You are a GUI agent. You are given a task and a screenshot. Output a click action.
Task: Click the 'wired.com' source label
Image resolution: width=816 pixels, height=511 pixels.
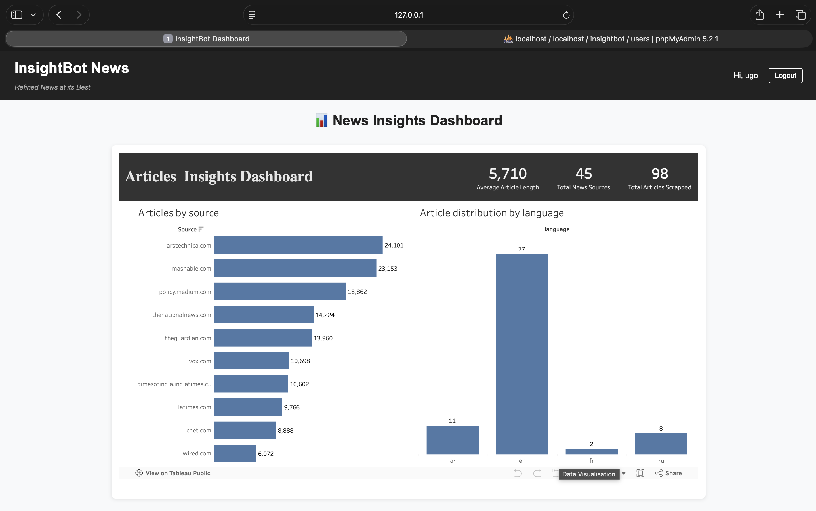point(197,453)
